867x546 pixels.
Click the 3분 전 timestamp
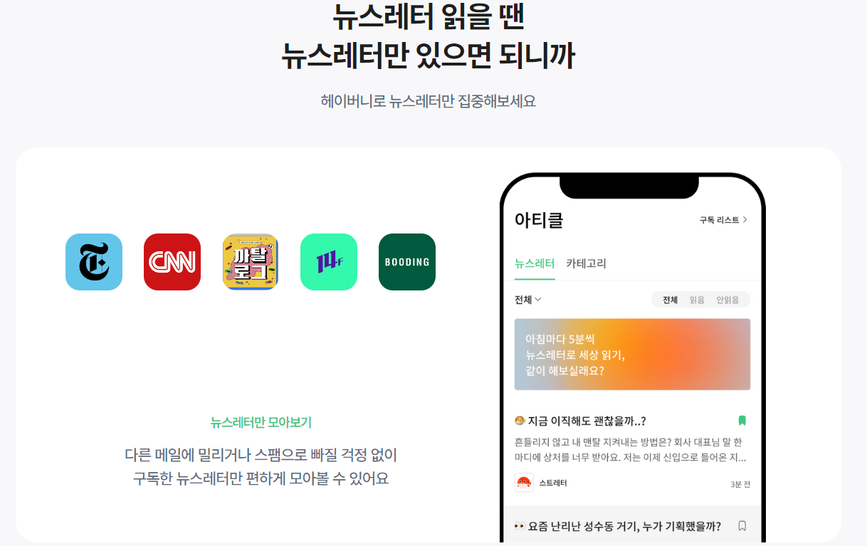coord(740,484)
